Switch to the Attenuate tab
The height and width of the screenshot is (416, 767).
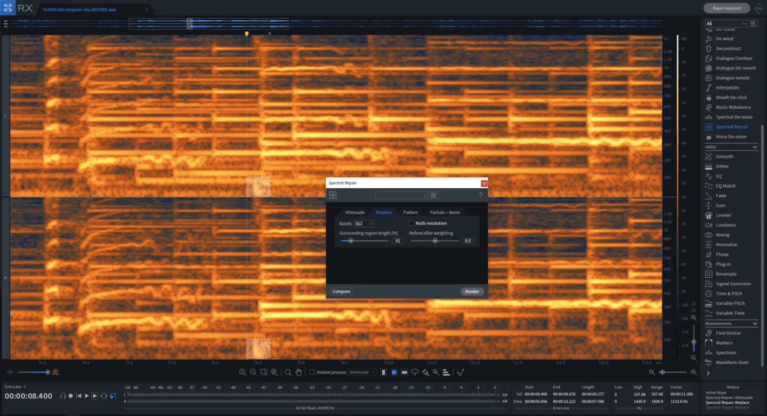(x=355, y=212)
